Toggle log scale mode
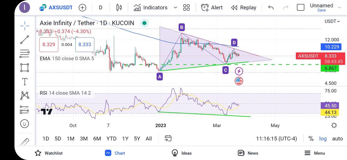Viewport: 347px width, 160px height. point(323,139)
